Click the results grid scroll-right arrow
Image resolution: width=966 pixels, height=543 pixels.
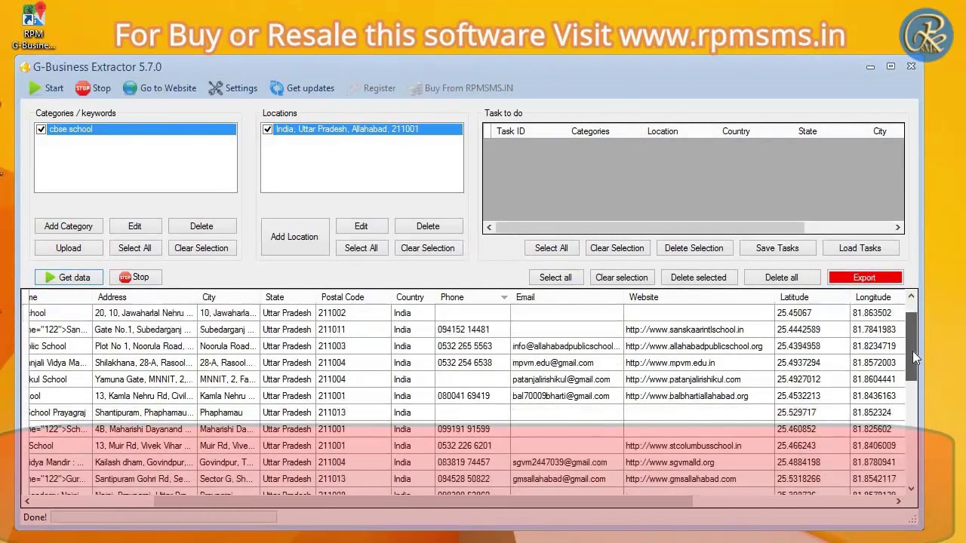(898, 501)
